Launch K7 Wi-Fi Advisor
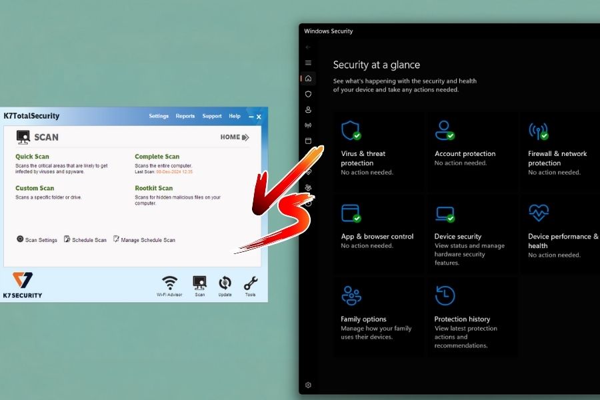600x400 pixels. tap(169, 283)
